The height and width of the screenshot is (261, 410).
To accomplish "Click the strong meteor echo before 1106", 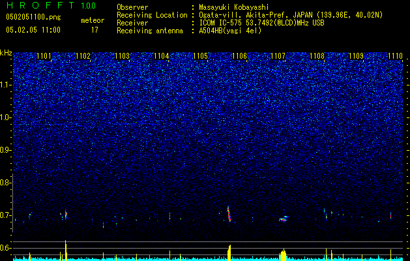I will (x=229, y=213).
